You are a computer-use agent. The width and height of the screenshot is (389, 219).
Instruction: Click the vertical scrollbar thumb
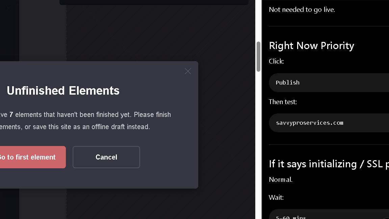pyautogui.click(x=258, y=56)
